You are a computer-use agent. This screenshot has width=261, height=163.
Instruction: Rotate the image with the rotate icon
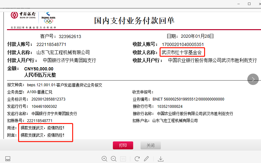[137, 159]
